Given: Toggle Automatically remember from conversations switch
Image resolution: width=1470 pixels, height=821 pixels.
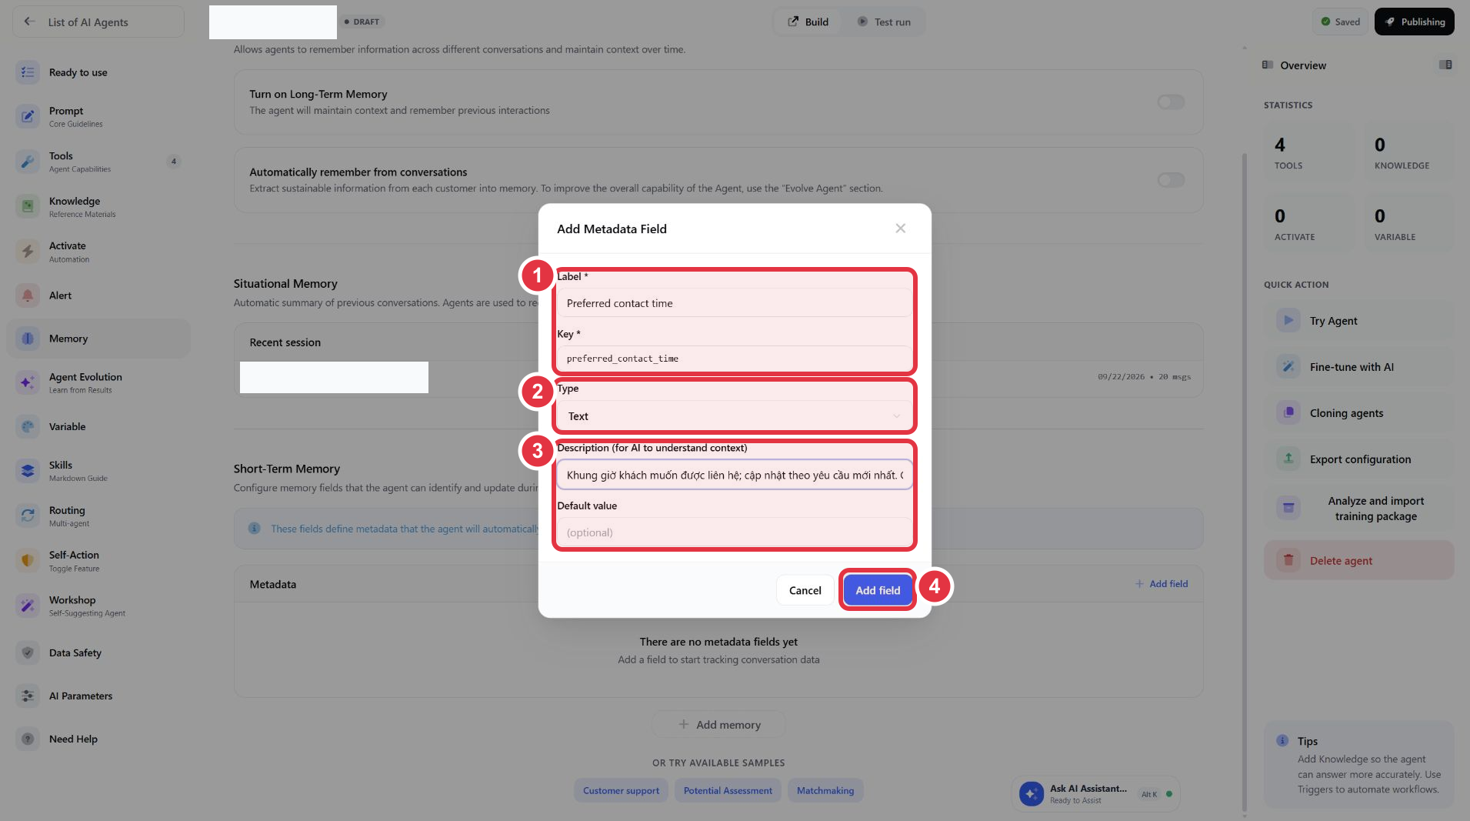Looking at the screenshot, I should (1171, 180).
